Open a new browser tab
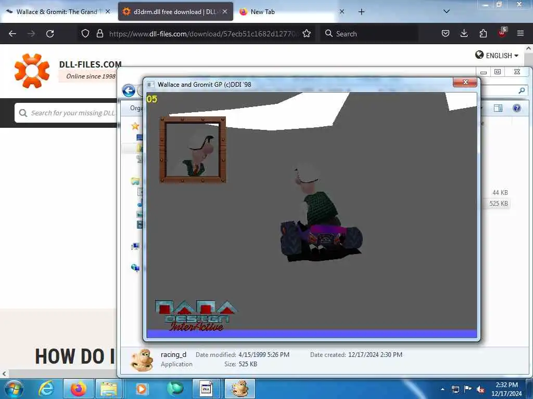Image resolution: width=533 pixels, height=399 pixels. pos(361,12)
